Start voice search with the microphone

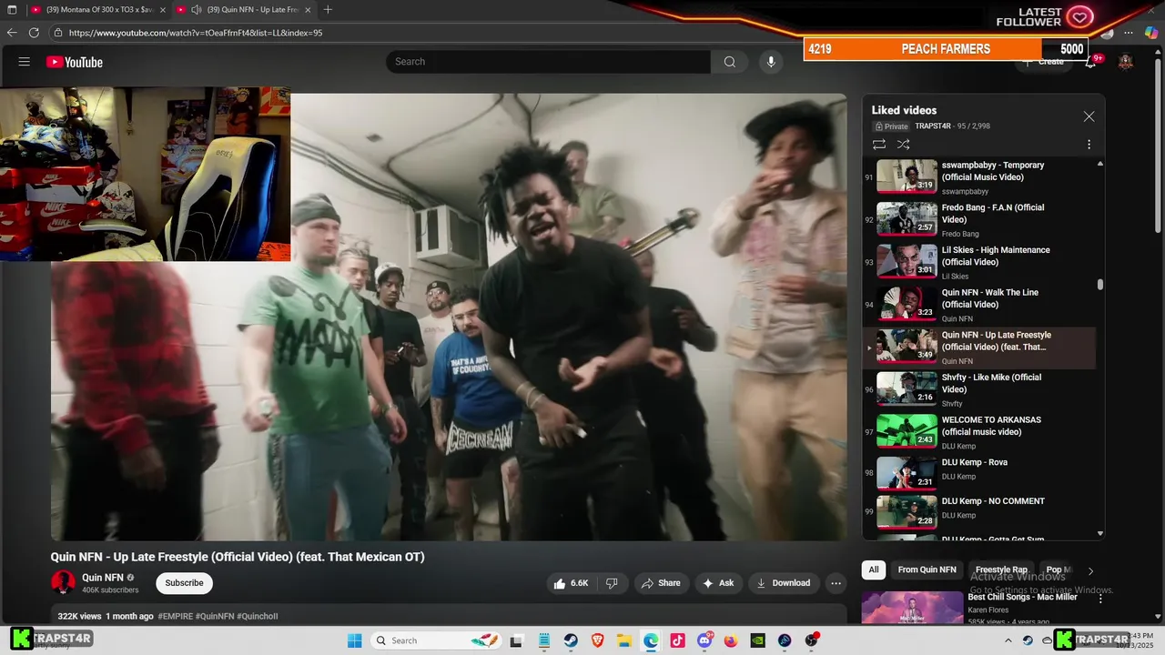point(771,62)
